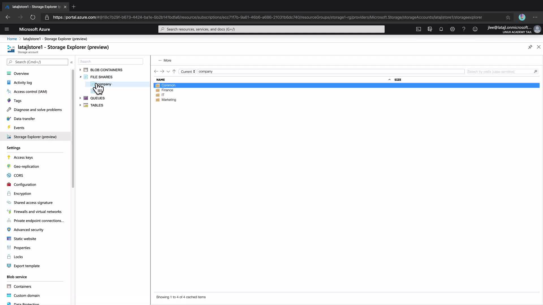
Task: Collapse the FILE SHARES tree node
Action: pos(80,77)
